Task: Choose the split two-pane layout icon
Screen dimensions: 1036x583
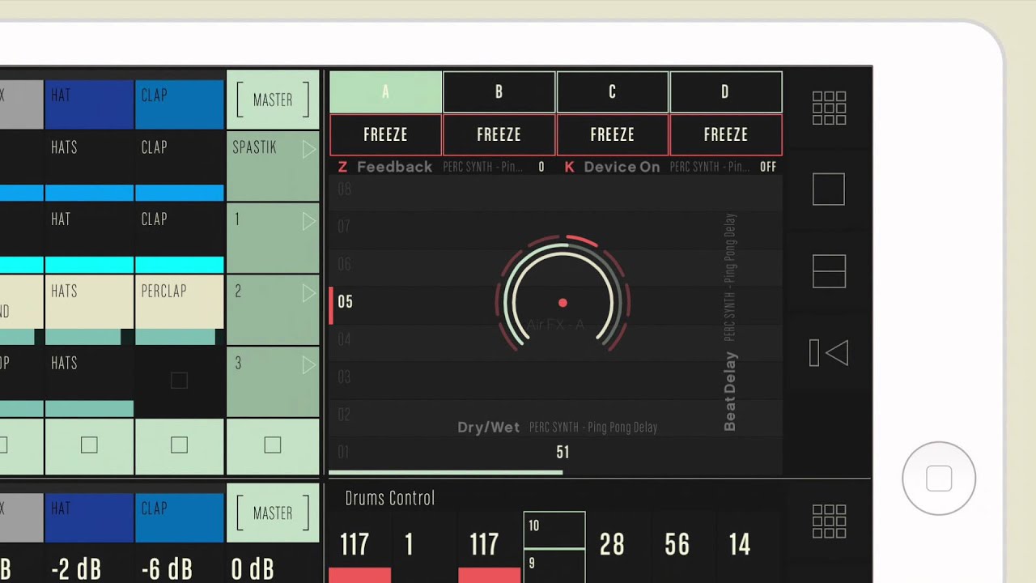Action: [829, 271]
